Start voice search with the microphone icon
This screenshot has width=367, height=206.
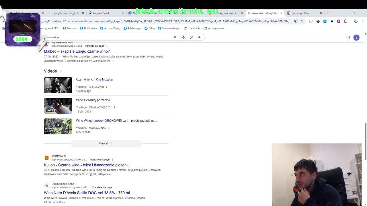(x=183, y=37)
